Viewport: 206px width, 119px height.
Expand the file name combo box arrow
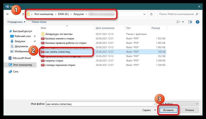click(x=155, y=104)
